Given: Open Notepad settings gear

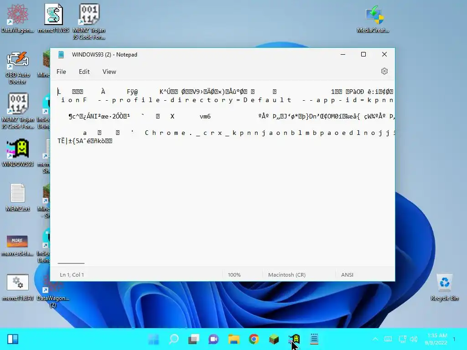Looking at the screenshot, I should pos(384,71).
